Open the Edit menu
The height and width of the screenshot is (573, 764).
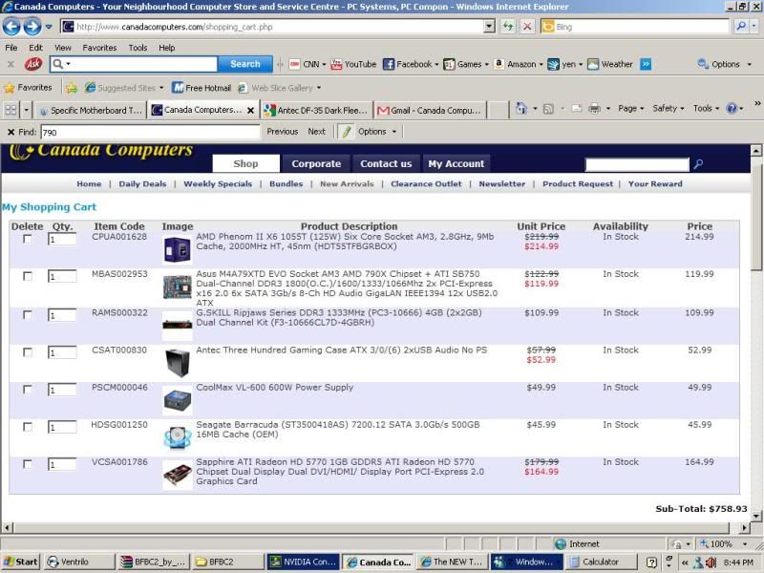(35, 48)
